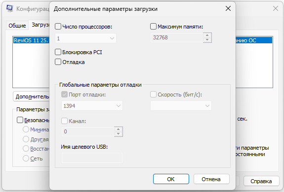Viewport: 284px width, 192px height.
Task: Select the Минимальная radio option
Action: pos(26,129)
